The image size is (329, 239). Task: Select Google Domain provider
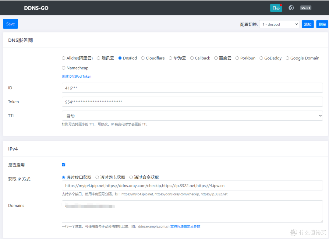pyautogui.click(x=288, y=58)
